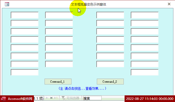The image size is (175, 102).
Task: Click the 搜索 search box
Action: pos(92,98)
